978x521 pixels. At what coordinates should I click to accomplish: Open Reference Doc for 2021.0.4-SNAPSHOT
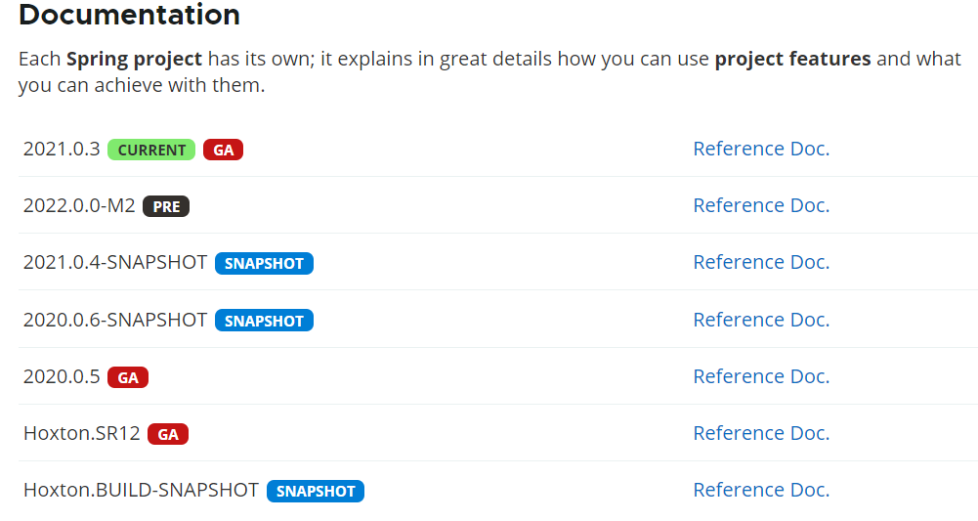pos(761,262)
